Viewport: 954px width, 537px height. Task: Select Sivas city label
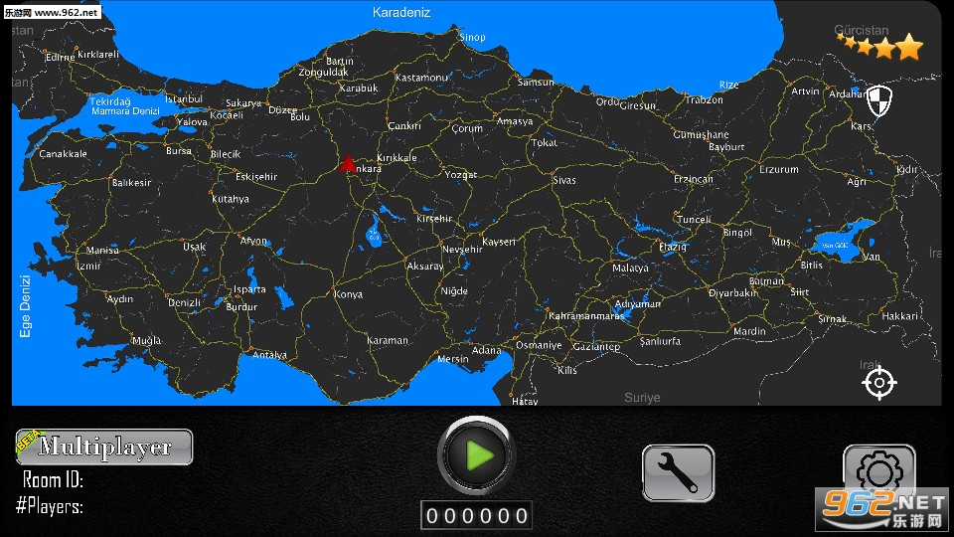564,180
